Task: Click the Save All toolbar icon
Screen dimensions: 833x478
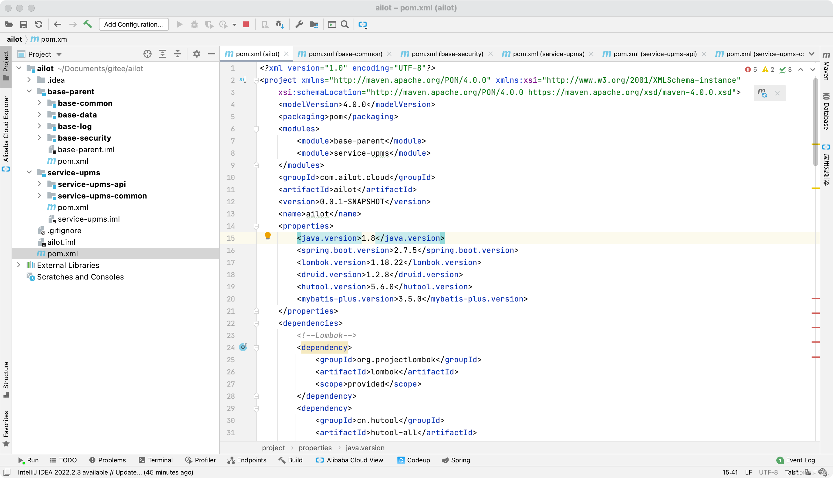Action: point(24,24)
